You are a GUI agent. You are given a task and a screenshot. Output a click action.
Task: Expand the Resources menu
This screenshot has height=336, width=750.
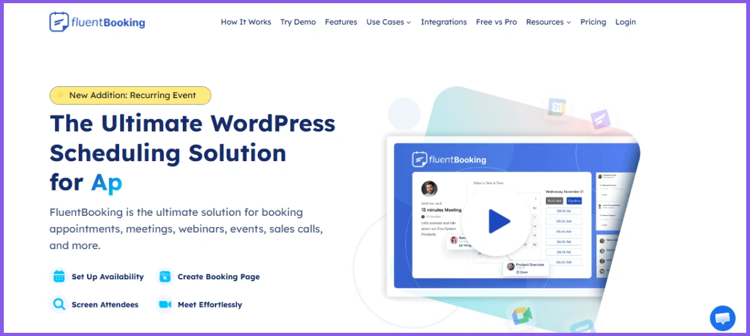(548, 22)
